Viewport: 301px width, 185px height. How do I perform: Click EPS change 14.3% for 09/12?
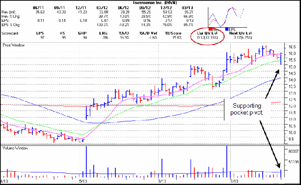click(146, 25)
